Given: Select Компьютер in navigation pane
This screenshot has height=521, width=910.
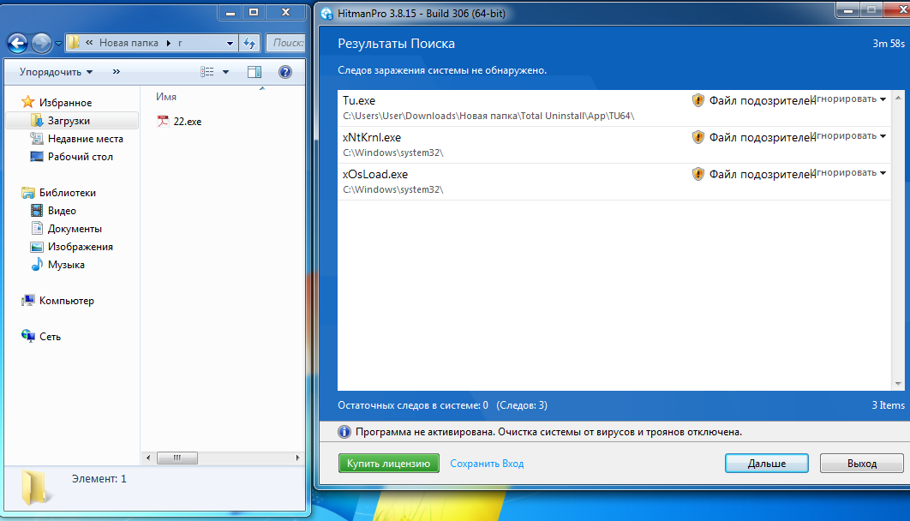Looking at the screenshot, I should pyautogui.click(x=66, y=301).
